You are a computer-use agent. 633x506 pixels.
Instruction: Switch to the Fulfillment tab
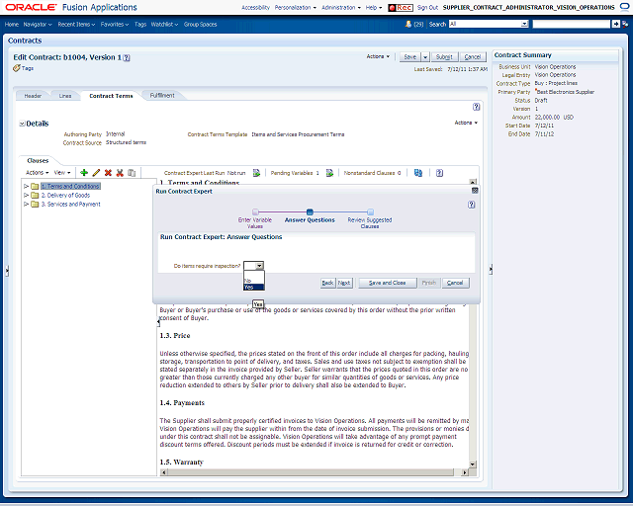tap(162, 96)
